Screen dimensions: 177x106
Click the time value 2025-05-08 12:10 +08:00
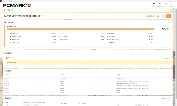[141, 105]
